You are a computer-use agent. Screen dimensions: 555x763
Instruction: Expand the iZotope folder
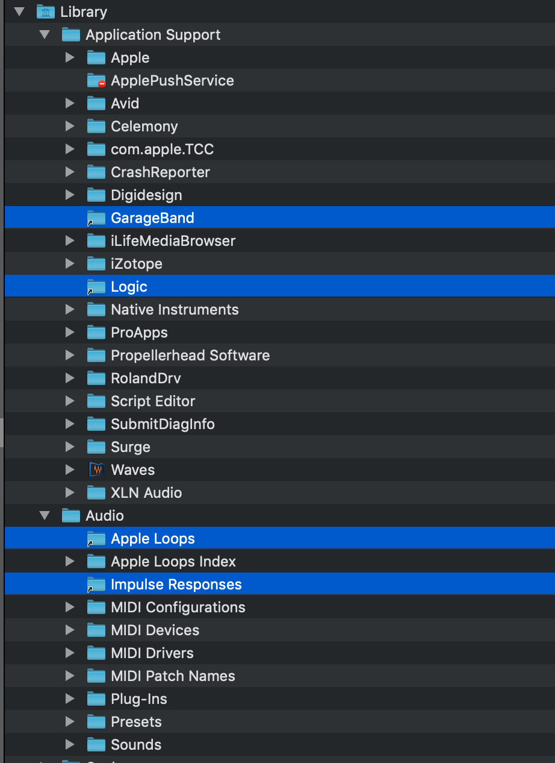point(70,264)
